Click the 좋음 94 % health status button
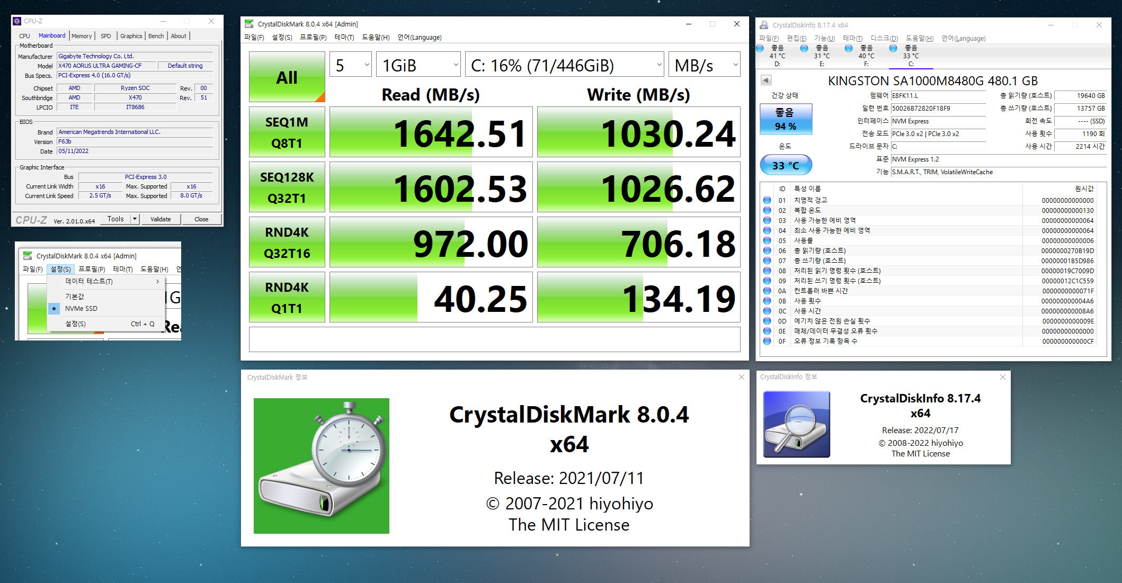The height and width of the screenshot is (583, 1122). (x=786, y=119)
